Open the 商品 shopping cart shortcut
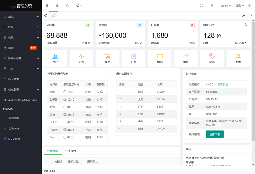255x174 pixels. click(x=107, y=58)
